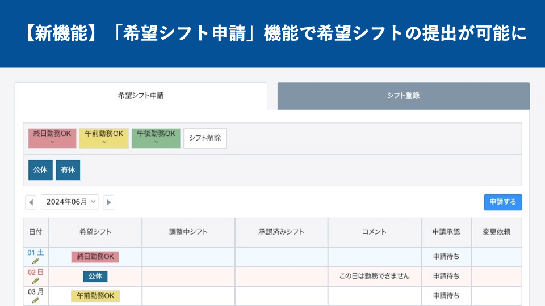Click the 03 月 date label

pos(35,292)
